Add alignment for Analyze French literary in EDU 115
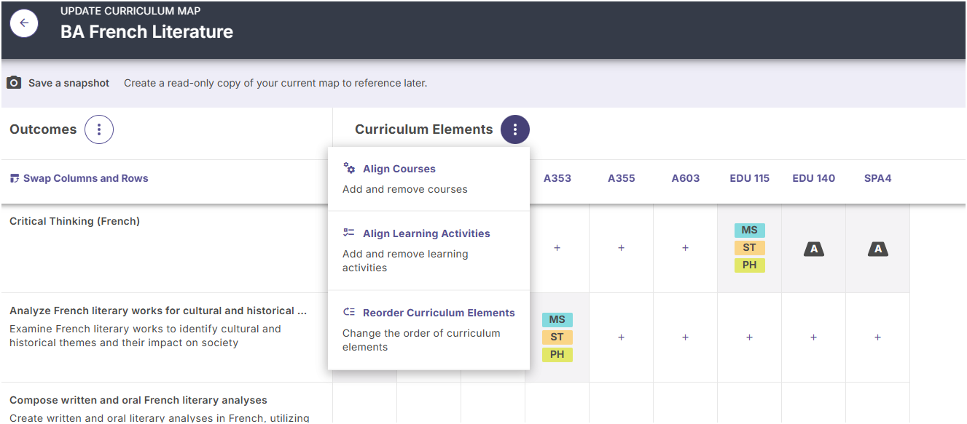 pyautogui.click(x=750, y=337)
